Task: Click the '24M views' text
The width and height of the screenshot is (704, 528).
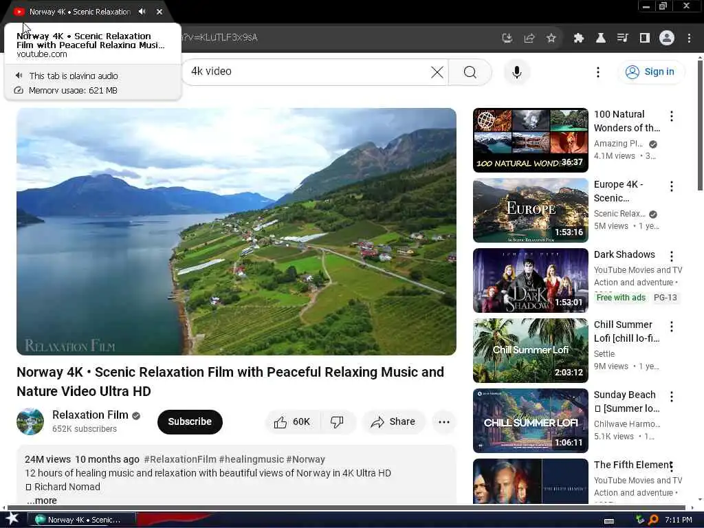Action: (47, 459)
